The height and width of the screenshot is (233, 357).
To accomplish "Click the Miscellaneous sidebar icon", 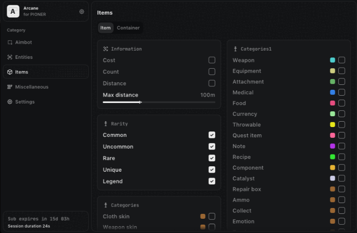I will (10, 87).
